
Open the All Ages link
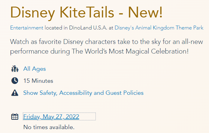[35, 69]
